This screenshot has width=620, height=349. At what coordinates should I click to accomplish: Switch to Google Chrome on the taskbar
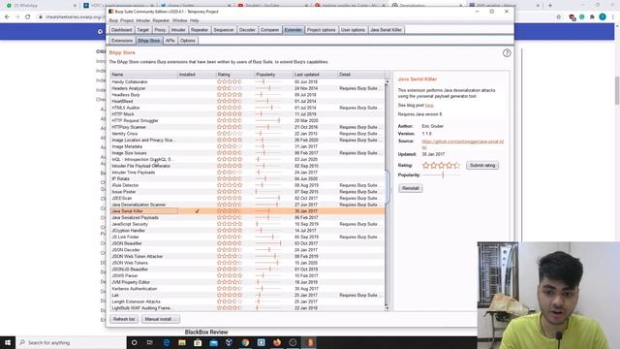pyautogui.click(x=245, y=342)
